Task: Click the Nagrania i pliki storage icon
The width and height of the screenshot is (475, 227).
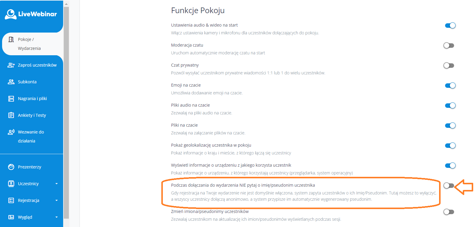Action: [x=11, y=99]
